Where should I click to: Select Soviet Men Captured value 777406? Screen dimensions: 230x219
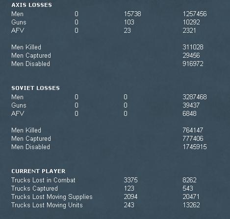pyautogui.click(x=193, y=138)
